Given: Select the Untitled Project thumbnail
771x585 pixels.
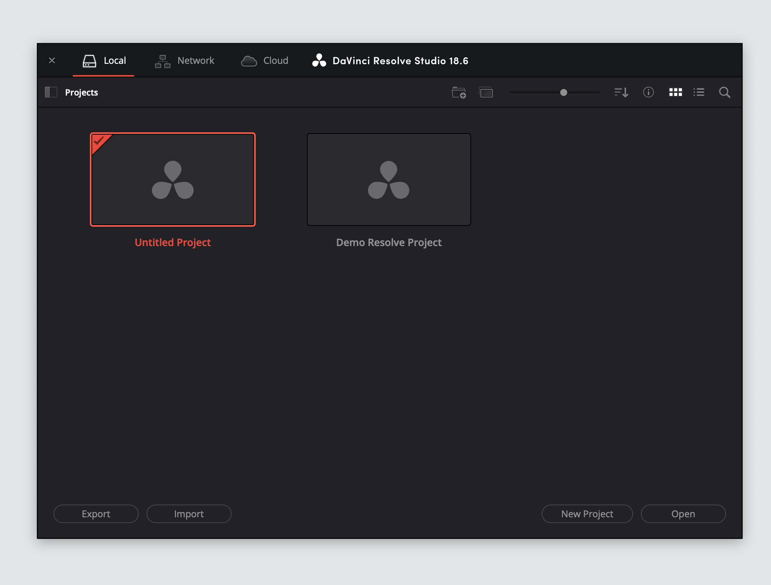Looking at the screenshot, I should pyautogui.click(x=173, y=180).
